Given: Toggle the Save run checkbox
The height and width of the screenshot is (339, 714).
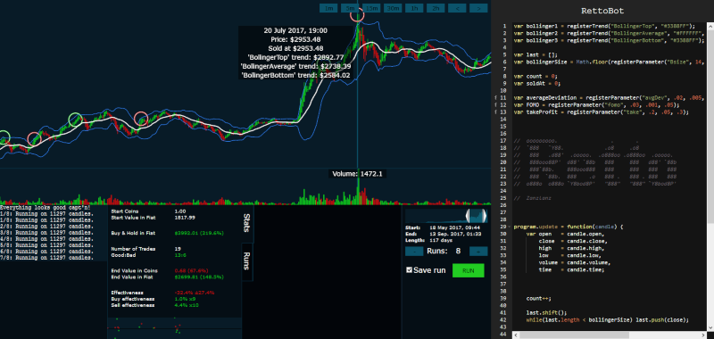Looking at the screenshot, I should [x=409, y=269].
